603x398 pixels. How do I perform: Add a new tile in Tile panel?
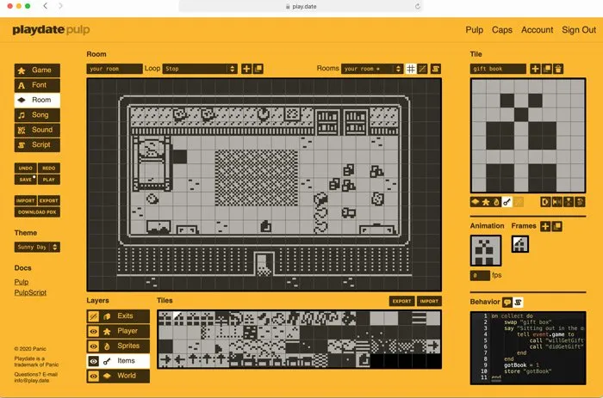(535, 69)
